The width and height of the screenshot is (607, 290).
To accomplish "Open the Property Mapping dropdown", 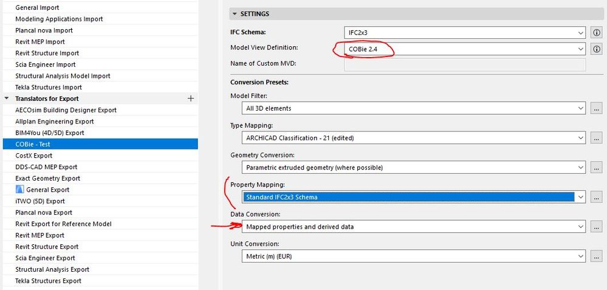I will tap(414, 197).
